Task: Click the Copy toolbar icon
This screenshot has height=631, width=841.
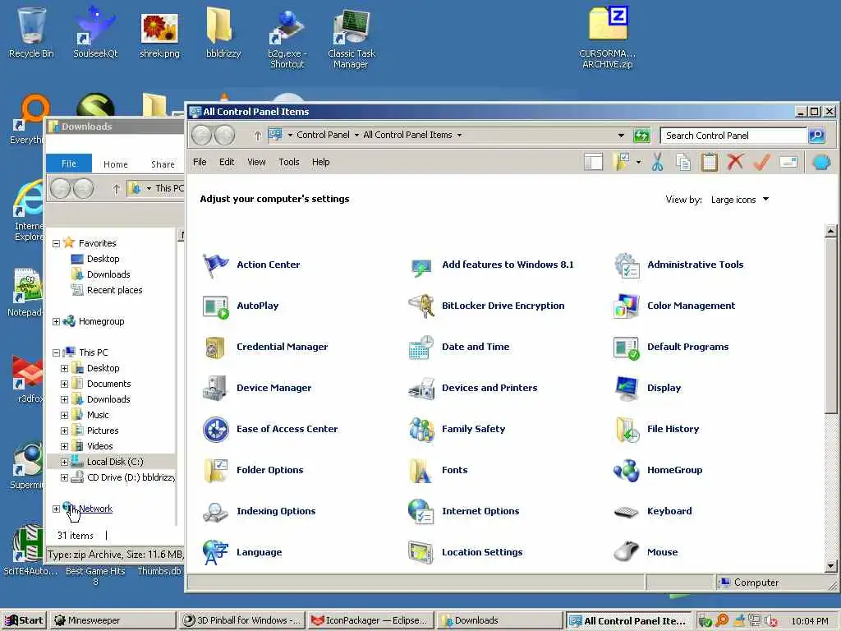Action: [683, 162]
